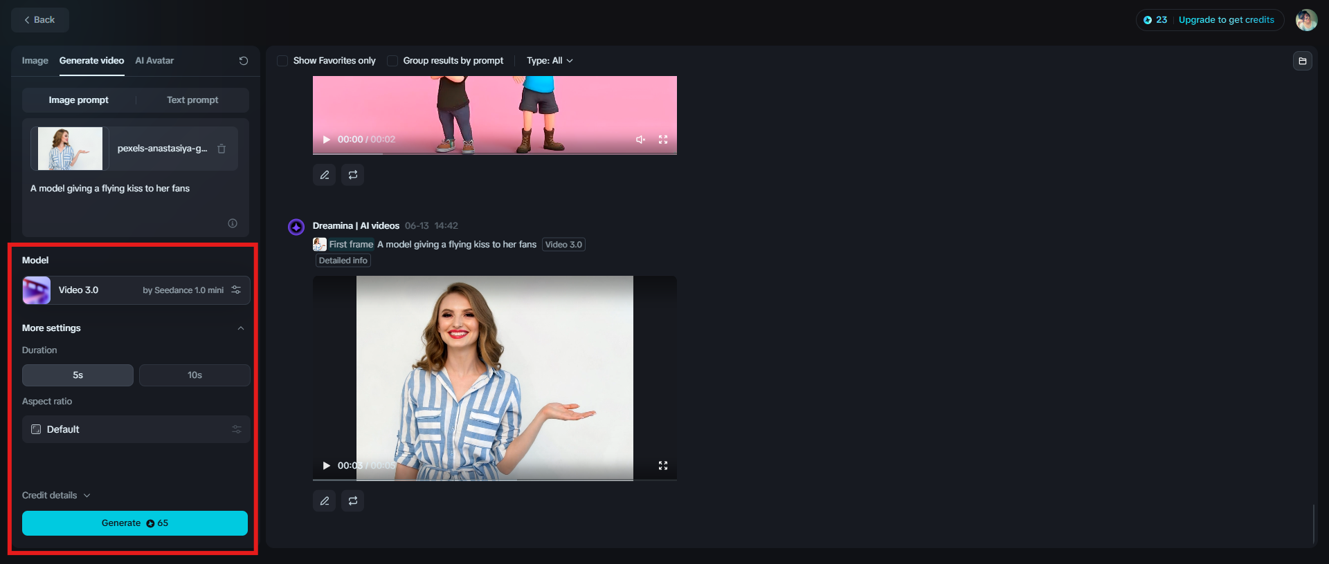Click the cartoon video progress bar
Image resolution: width=1329 pixels, height=564 pixels.
[x=495, y=153]
